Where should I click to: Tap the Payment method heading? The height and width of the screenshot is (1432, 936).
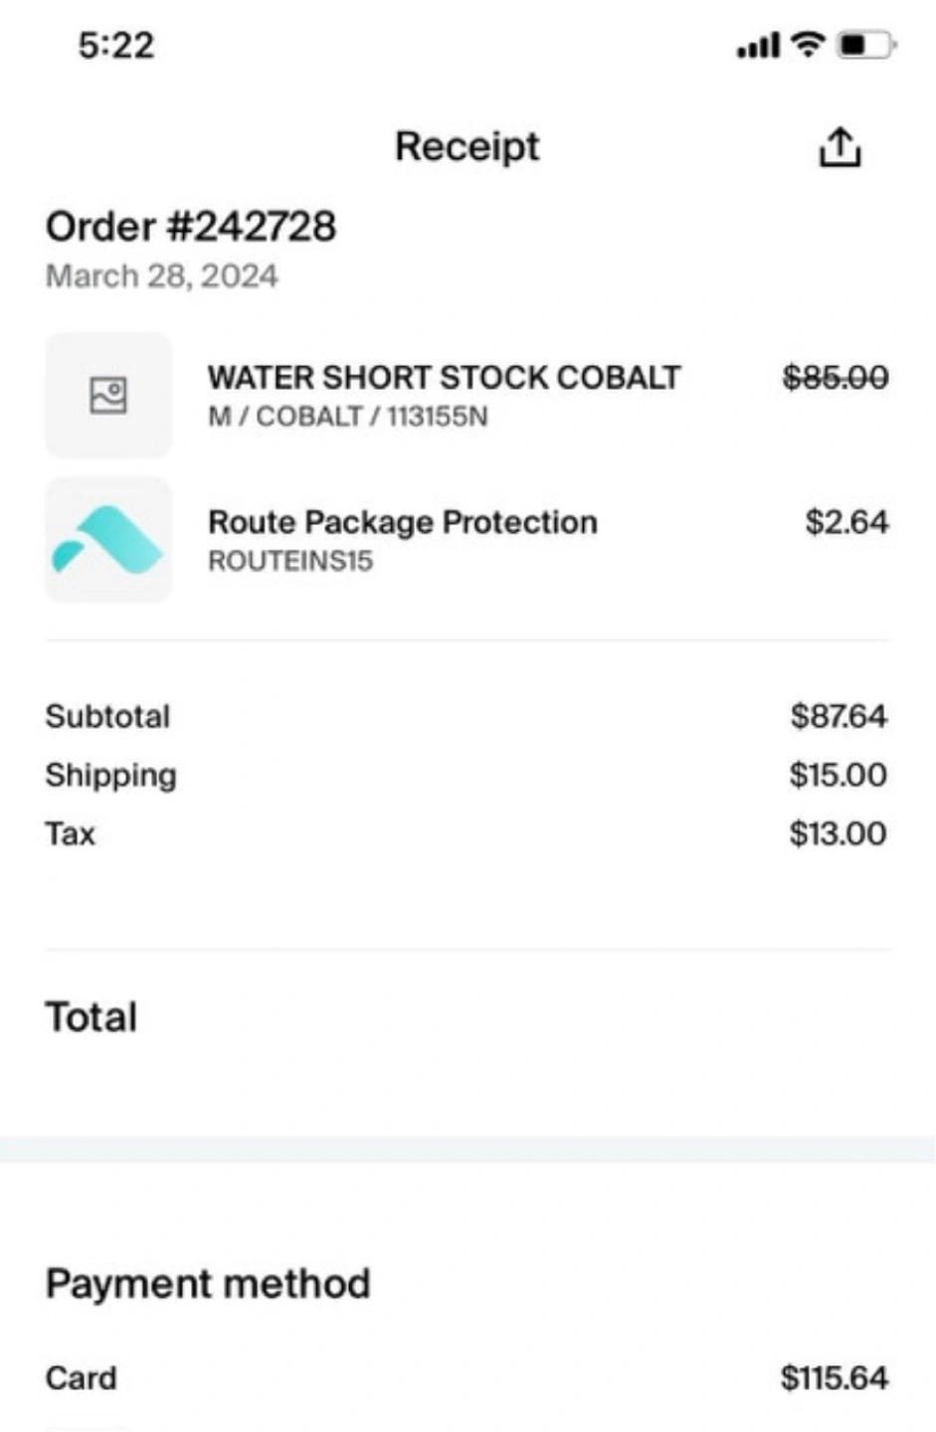pyautogui.click(x=208, y=1284)
